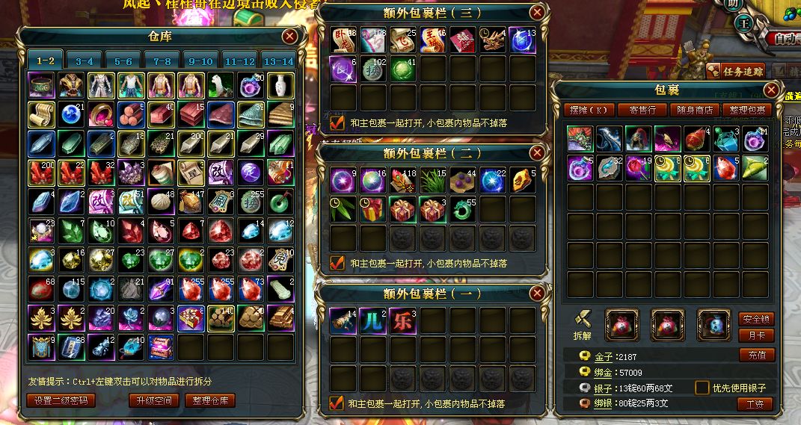Screen dimensions: 801x425
Task: Select the red 乐 character item
Action: (x=403, y=320)
